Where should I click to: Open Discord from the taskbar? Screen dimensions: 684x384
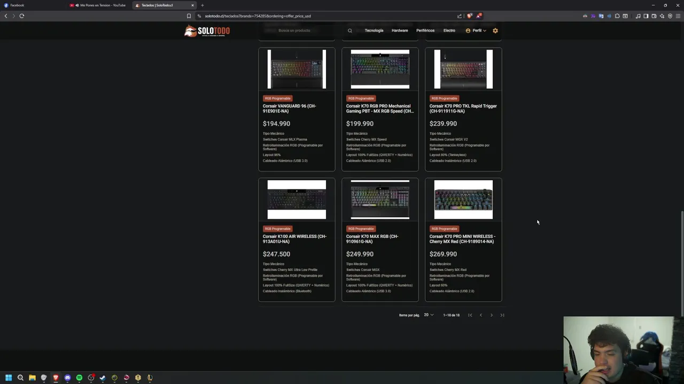(x=67, y=378)
